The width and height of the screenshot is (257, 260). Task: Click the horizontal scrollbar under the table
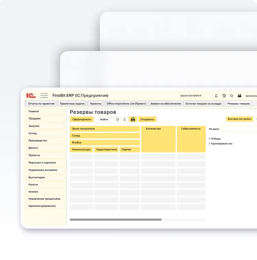pos(115,220)
